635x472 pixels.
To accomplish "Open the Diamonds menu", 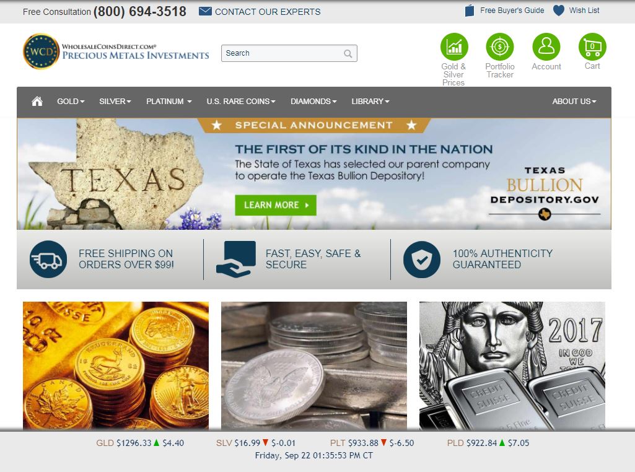I will click(313, 102).
